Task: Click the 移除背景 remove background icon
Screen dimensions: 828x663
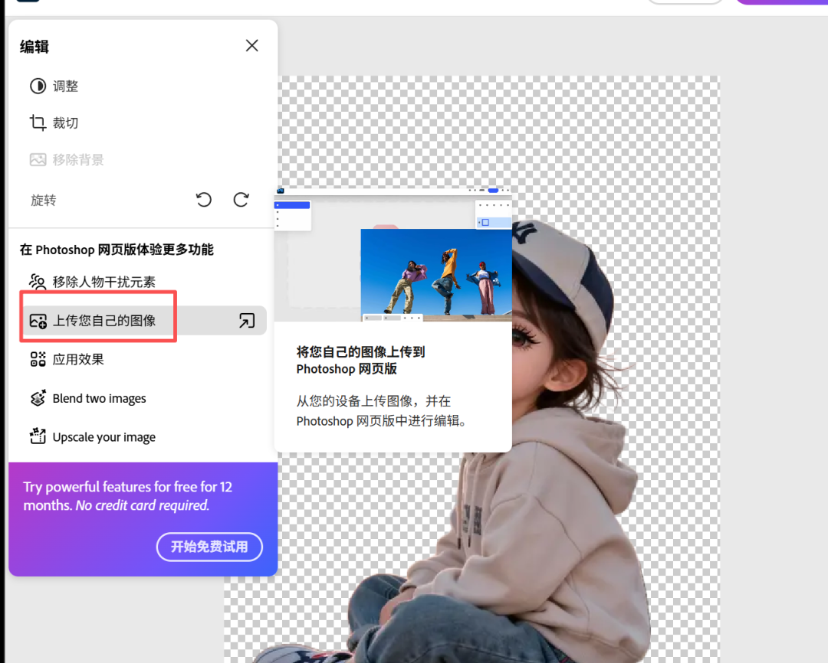Action: (36, 159)
